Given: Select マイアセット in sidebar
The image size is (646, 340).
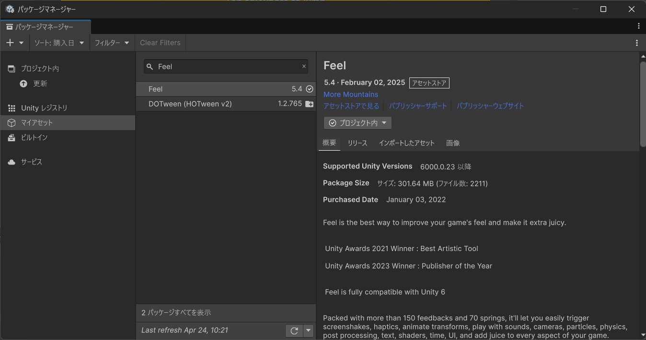Looking at the screenshot, I should click(68, 122).
